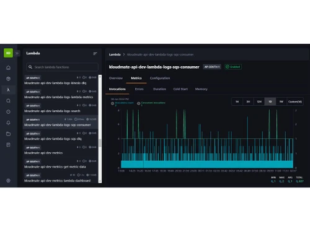Open the Duration metrics sub-tab

pyautogui.click(x=159, y=89)
